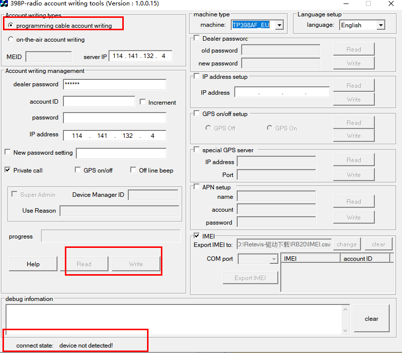
Task: Click the app icon in the title bar
Action: point(4,3)
